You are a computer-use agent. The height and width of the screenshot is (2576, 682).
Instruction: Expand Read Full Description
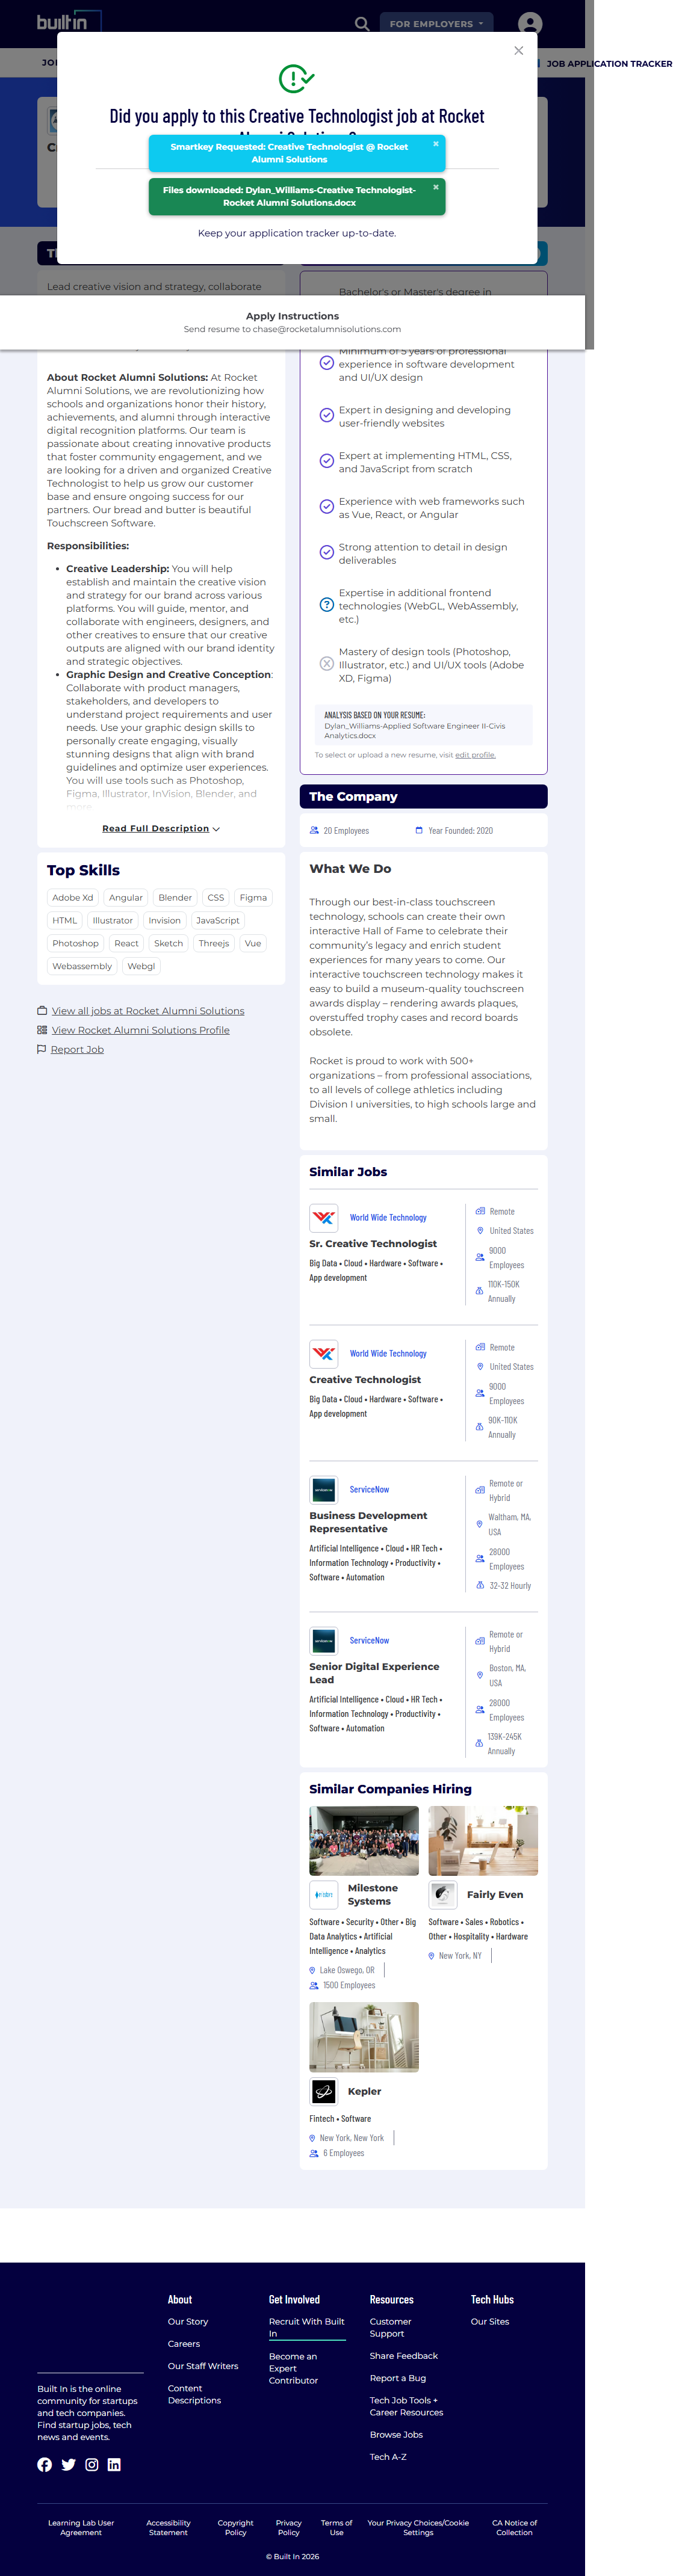160,829
